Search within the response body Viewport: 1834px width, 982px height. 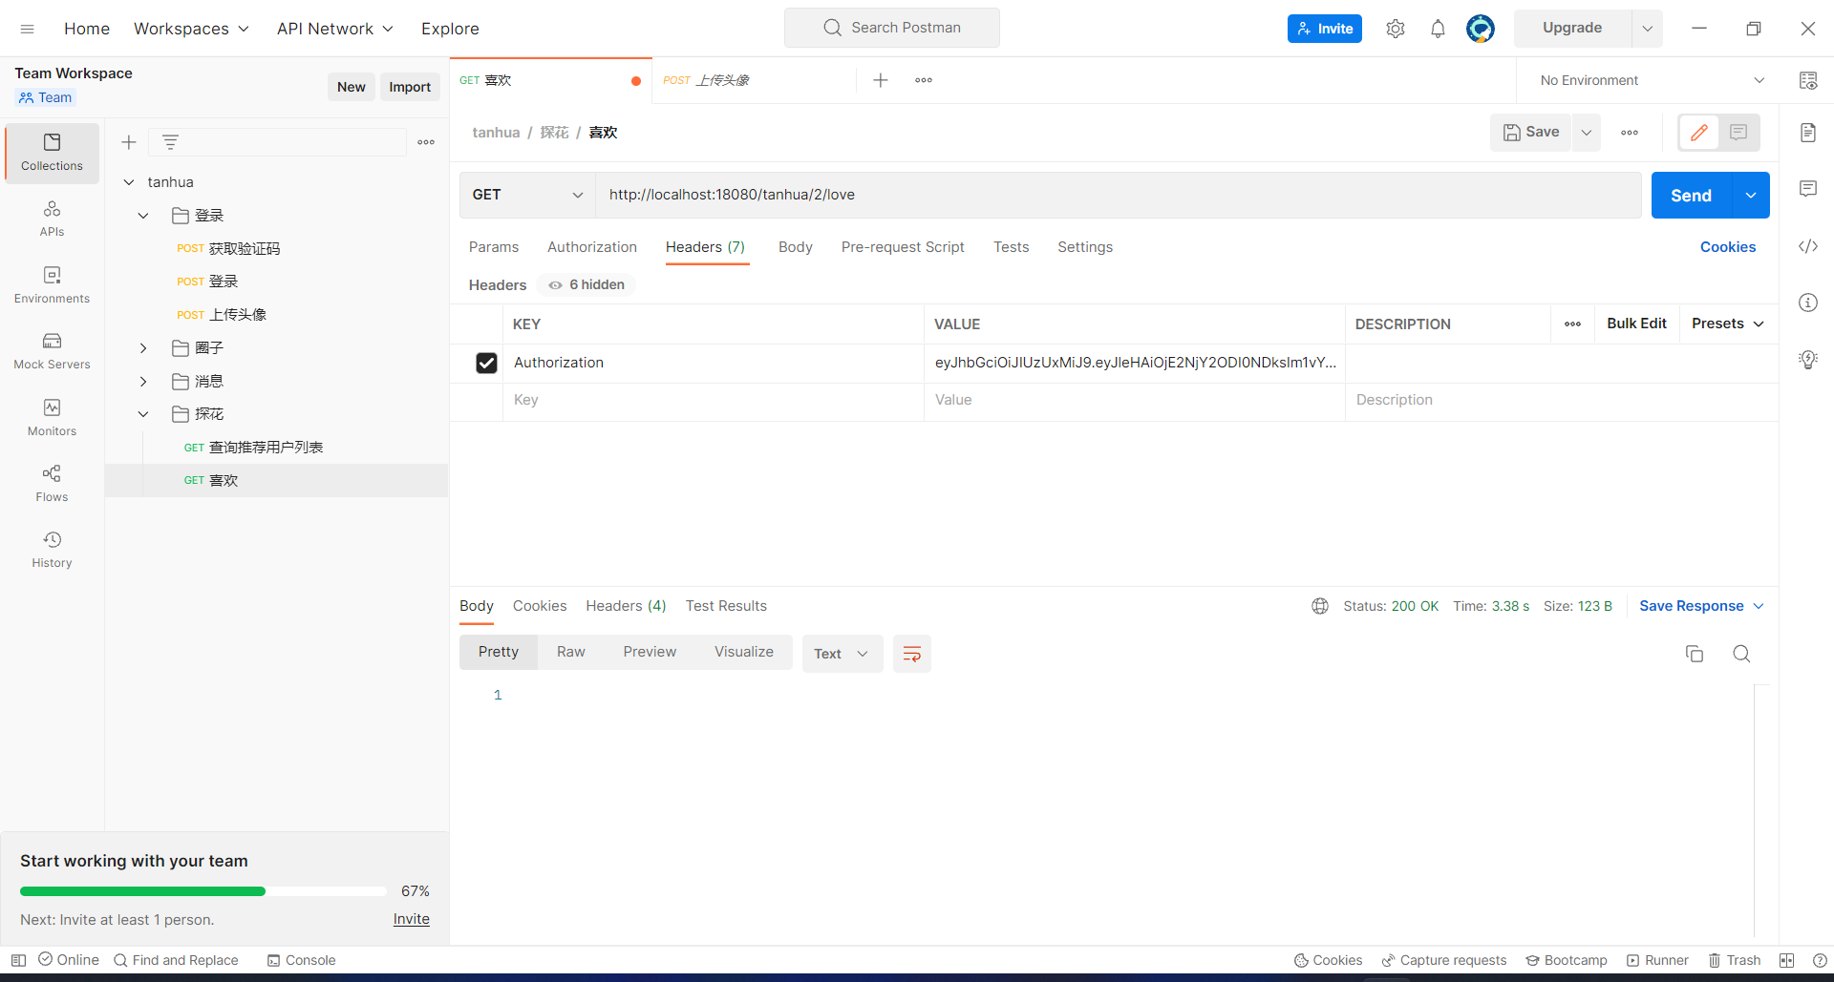tap(1741, 654)
